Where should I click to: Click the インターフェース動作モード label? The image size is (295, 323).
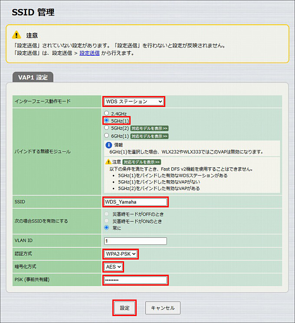pos(43,101)
